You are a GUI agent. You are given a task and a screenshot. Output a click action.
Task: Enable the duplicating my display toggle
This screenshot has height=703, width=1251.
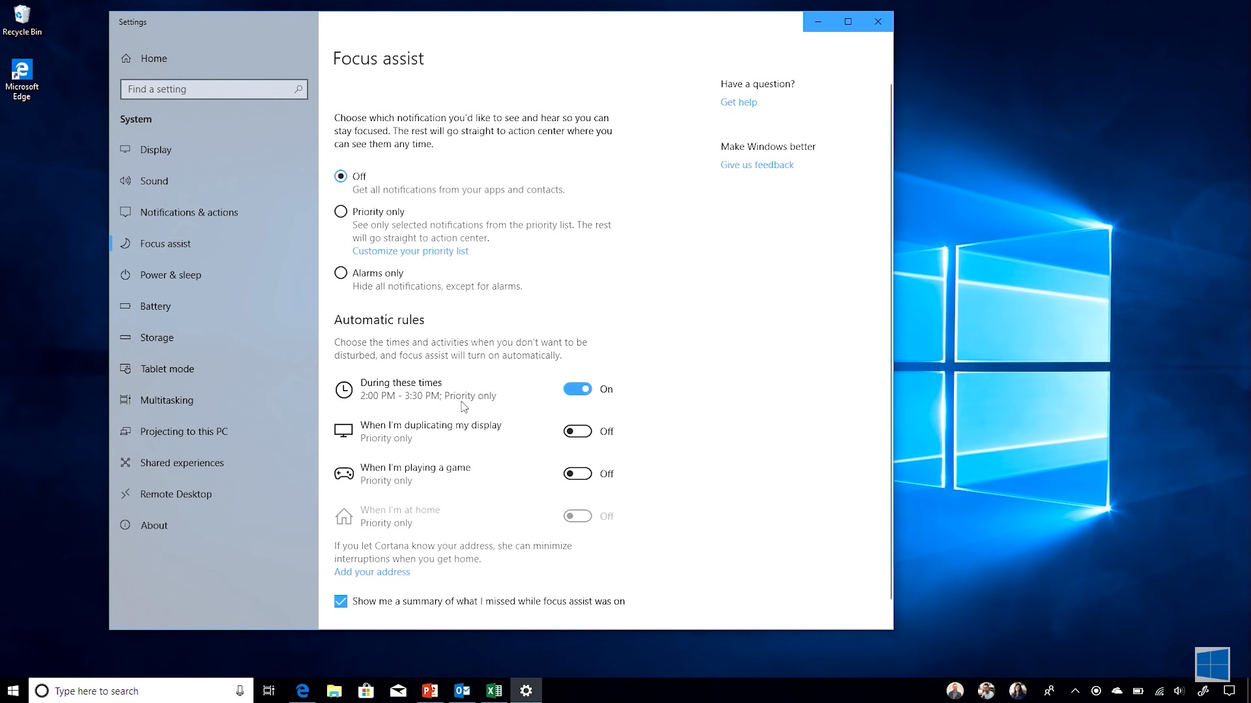pyautogui.click(x=577, y=432)
